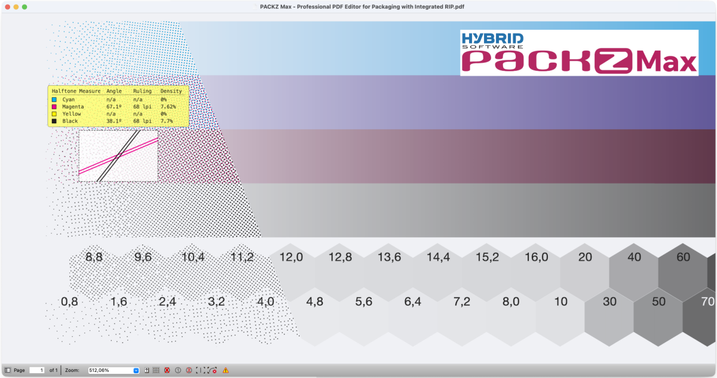Click the fit page icon beside the zoom box
This screenshot has height=378, width=717.
[146, 370]
